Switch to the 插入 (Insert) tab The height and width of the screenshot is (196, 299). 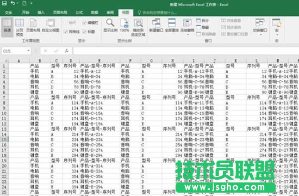point(41,13)
